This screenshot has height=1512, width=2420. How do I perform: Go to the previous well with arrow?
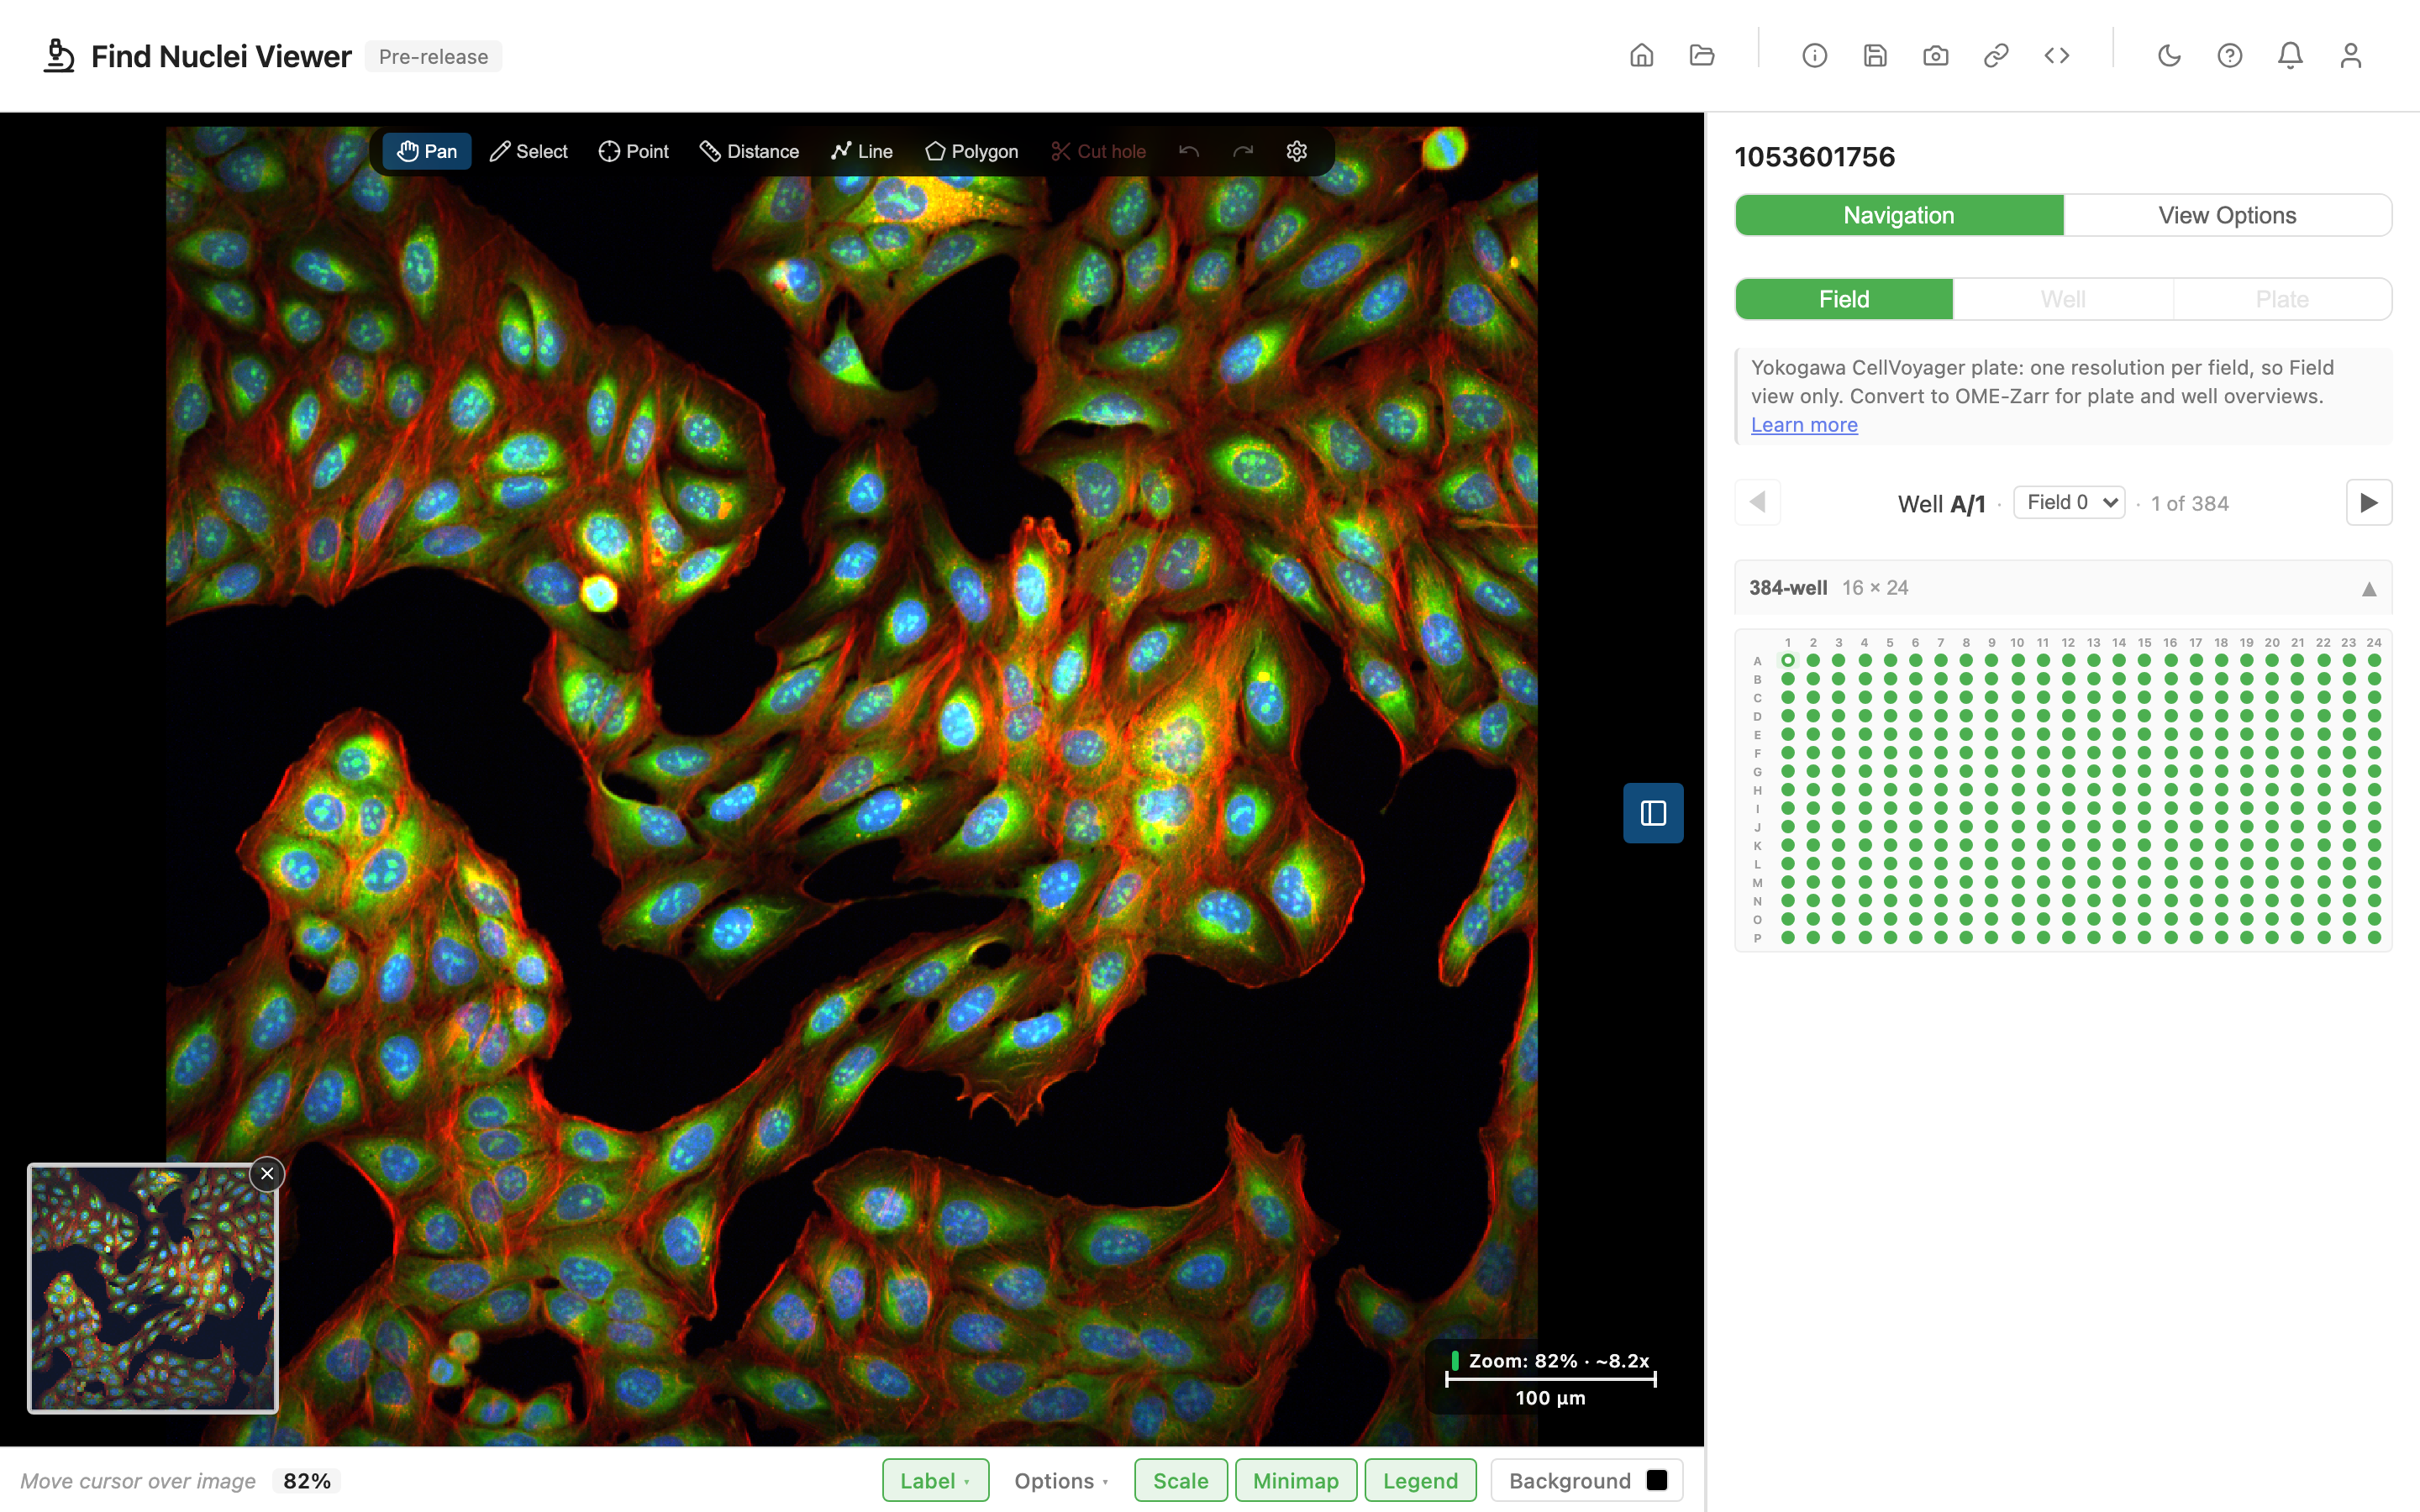pyautogui.click(x=1757, y=502)
